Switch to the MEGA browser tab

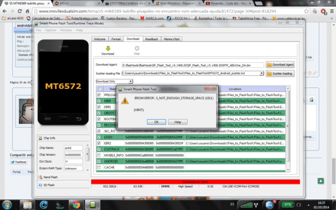click(77, 3)
